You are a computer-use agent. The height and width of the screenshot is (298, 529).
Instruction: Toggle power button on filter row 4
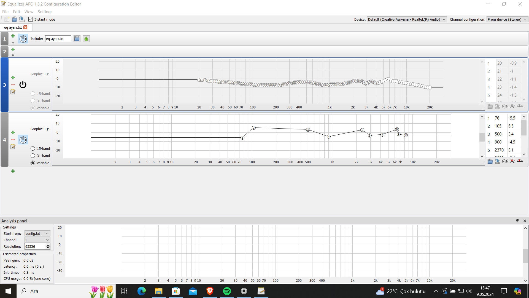click(23, 140)
